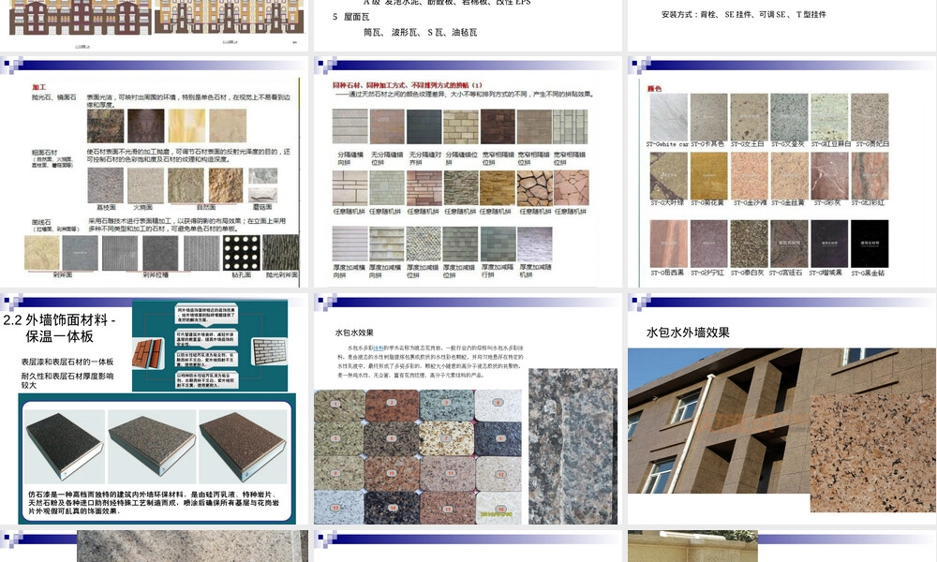937x562 pixels.
Task: Click the red heading 加工
Action: pos(38,87)
